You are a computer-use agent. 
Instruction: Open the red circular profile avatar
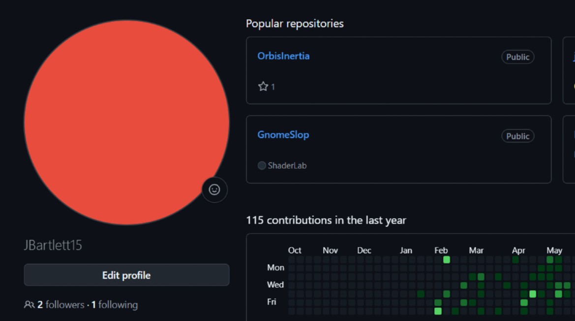coord(126,122)
